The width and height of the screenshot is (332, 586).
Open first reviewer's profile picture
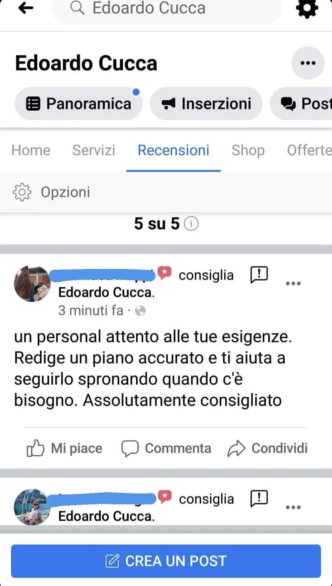click(32, 283)
